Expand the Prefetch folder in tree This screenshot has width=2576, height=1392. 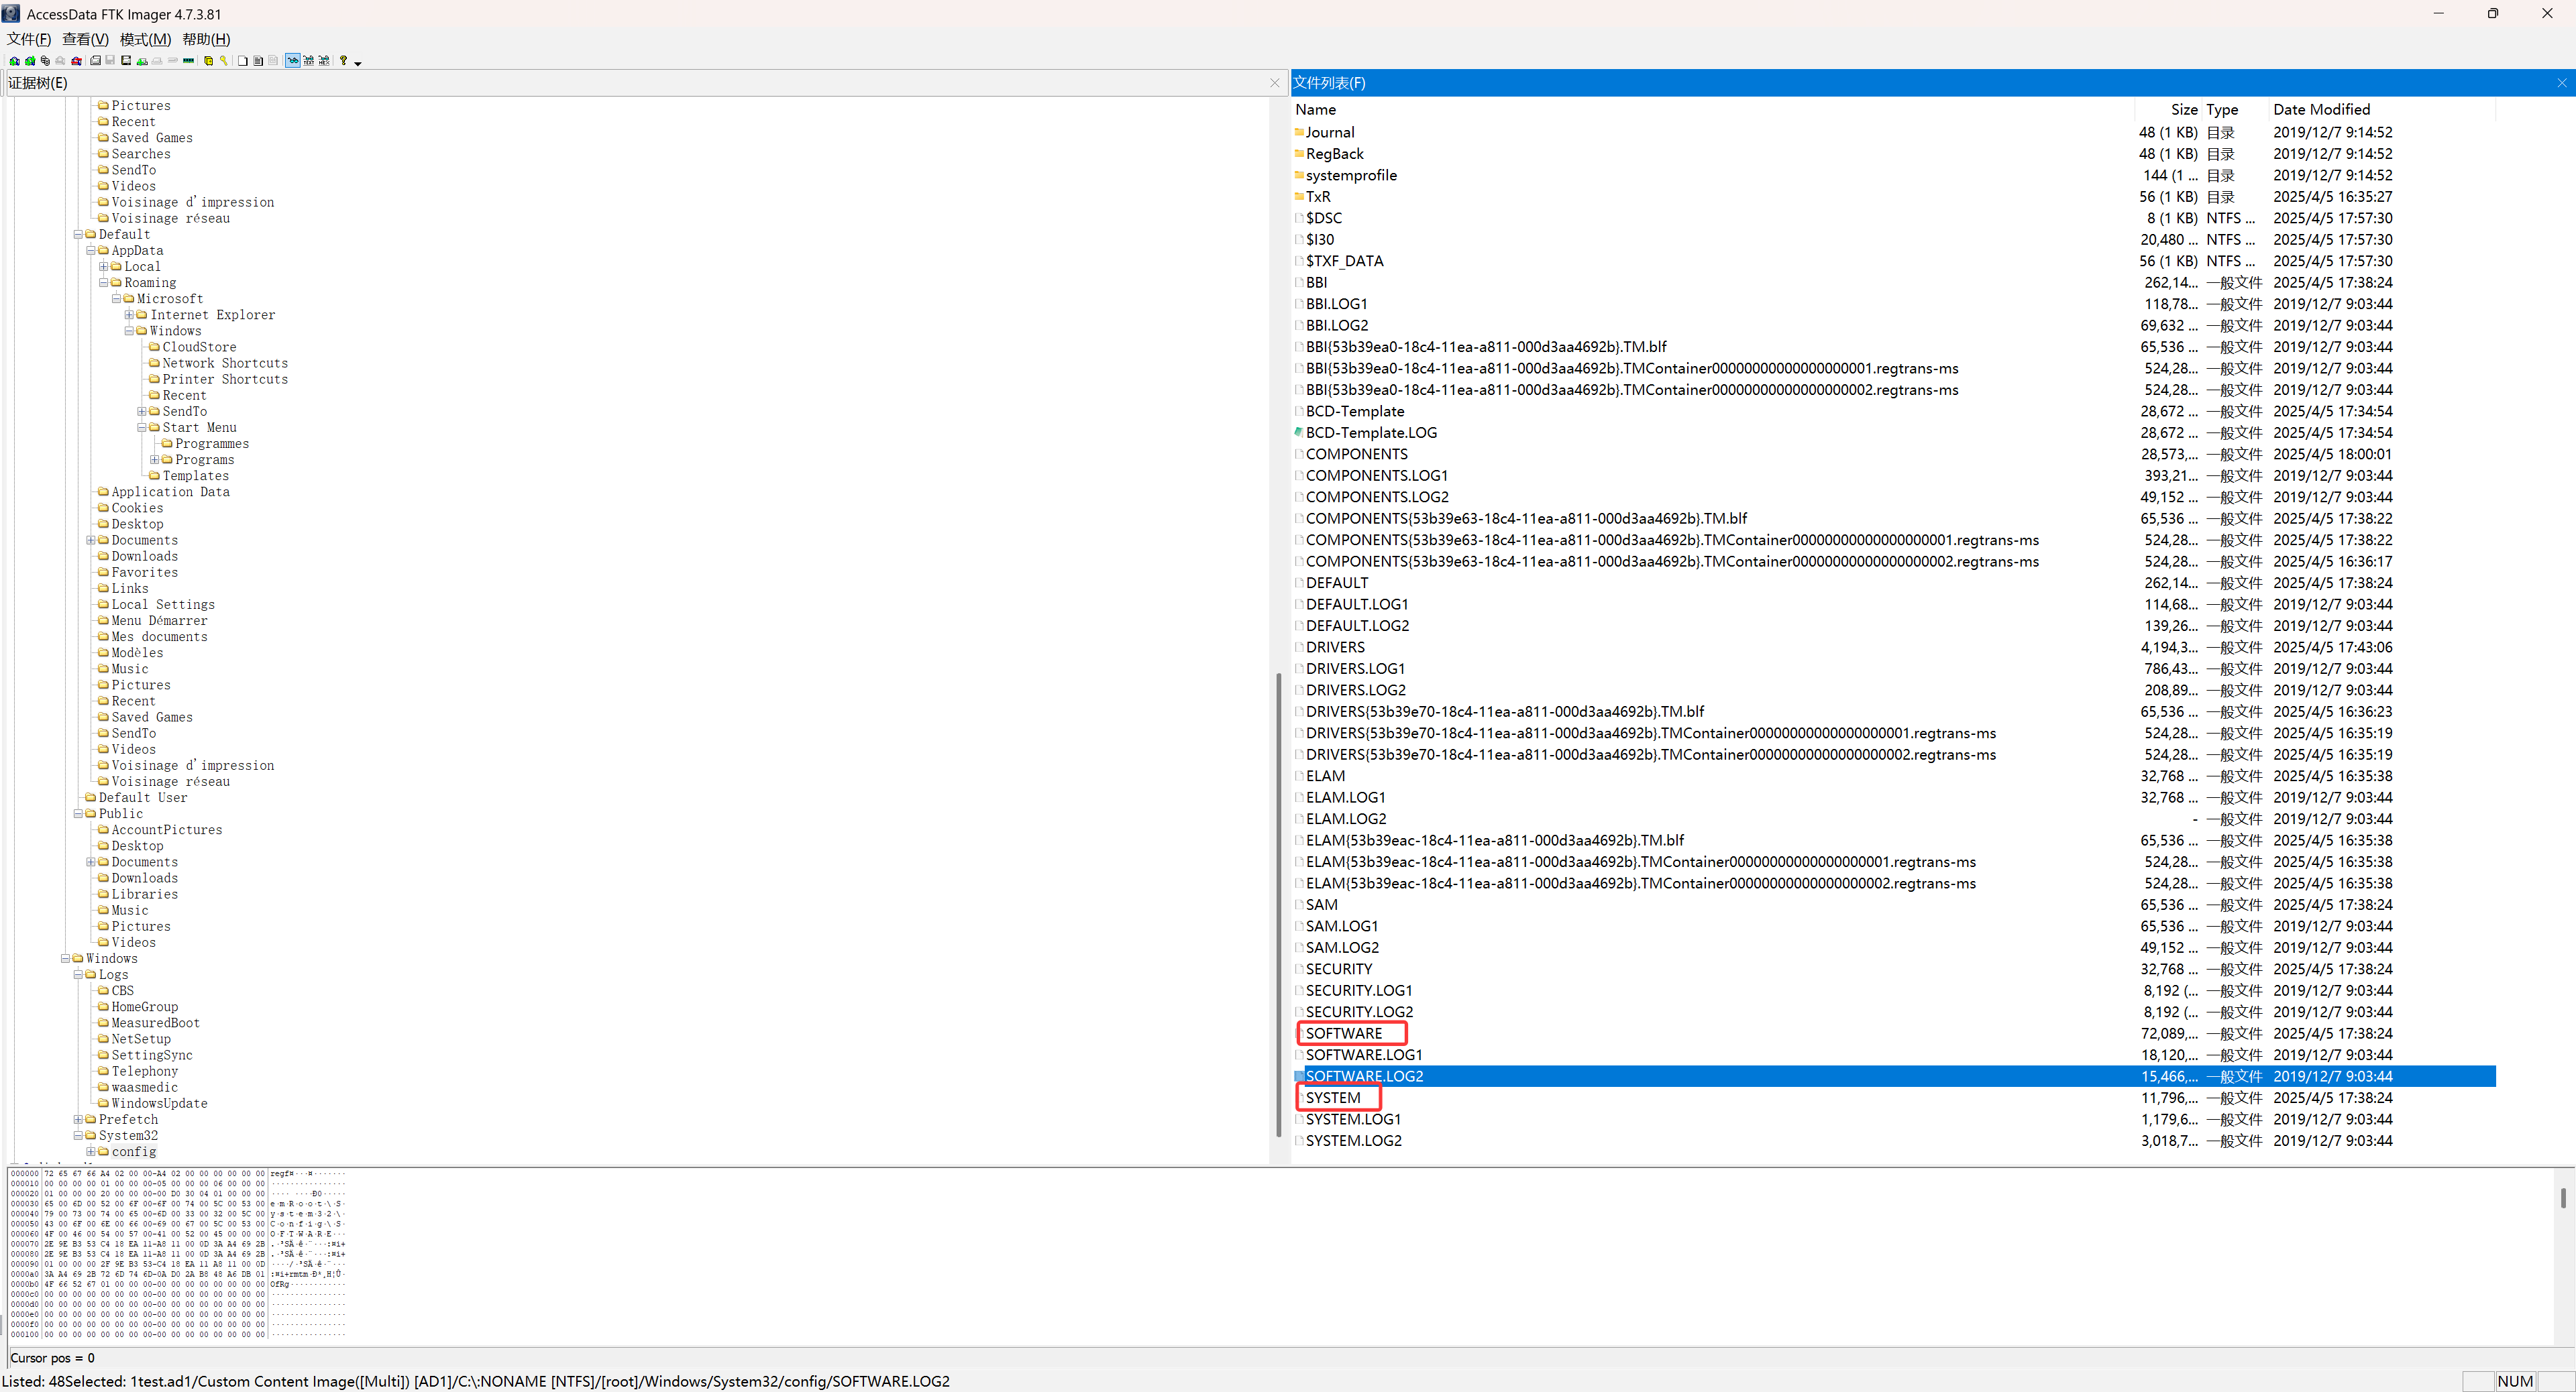coord(78,1119)
